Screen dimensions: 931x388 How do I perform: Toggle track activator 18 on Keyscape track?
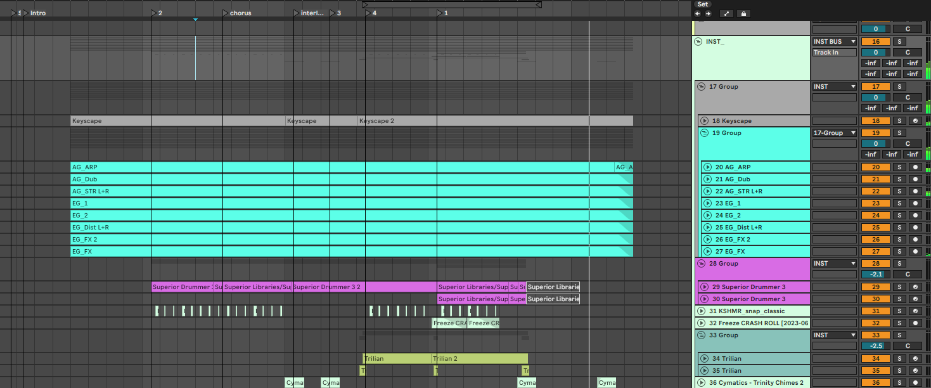click(876, 121)
